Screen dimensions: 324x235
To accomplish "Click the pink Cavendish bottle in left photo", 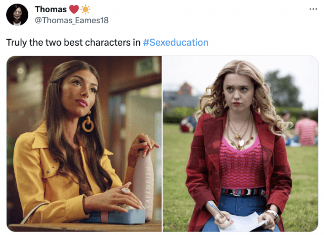I will click(144, 184).
